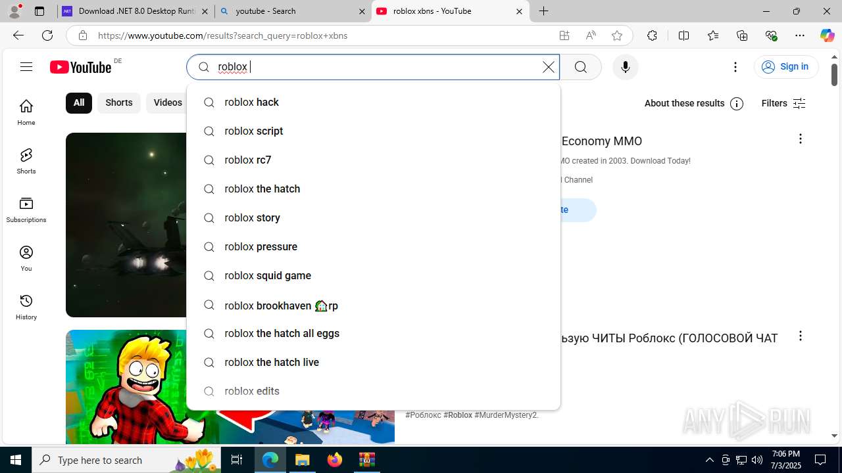Select the Shorts filter chip
This screenshot has width=842, height=473.
tap(119, 102)
